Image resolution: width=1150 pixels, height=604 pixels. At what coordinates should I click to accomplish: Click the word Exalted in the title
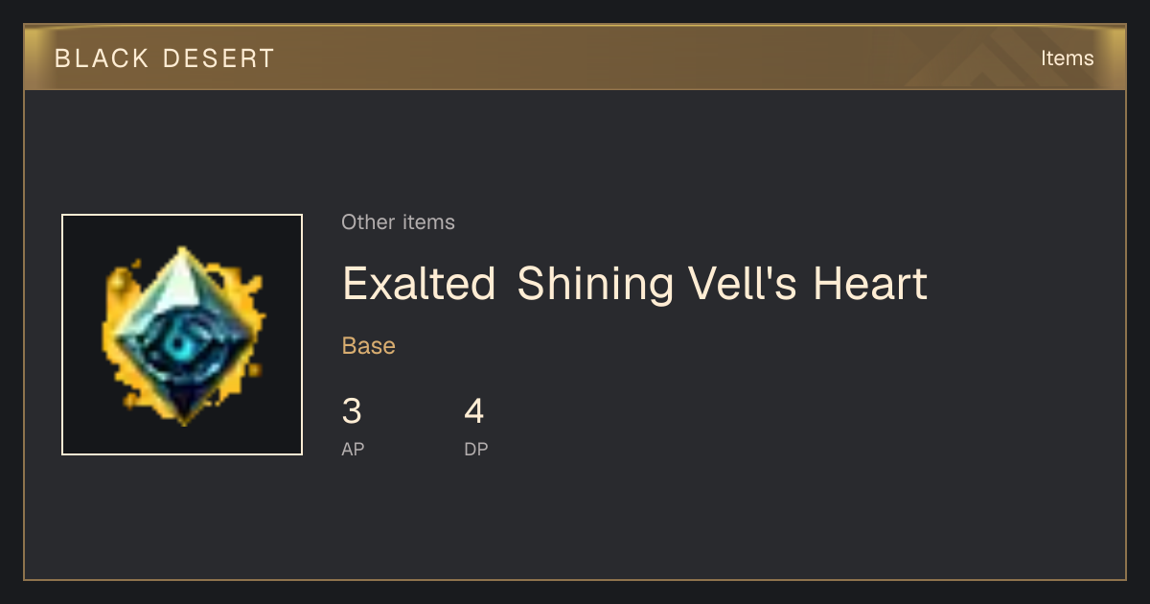pyautogui.click(x=419, y=284)
